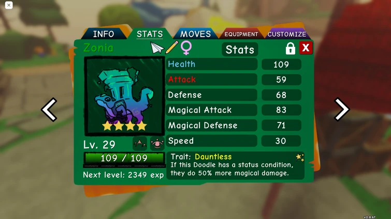This screenshot has height=219, width=391.
Task: Click the sparkle stars icon in Trait box
Action: [300, 158]
